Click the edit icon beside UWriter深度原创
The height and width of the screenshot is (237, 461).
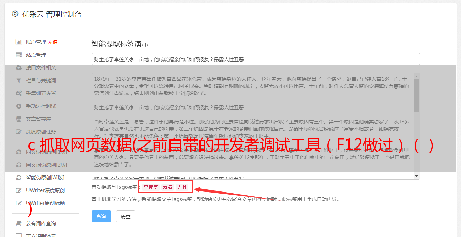(19, 190)
